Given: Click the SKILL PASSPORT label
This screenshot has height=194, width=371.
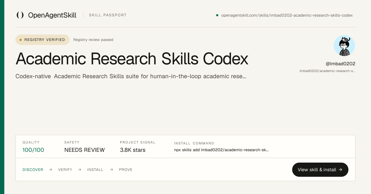Looking at the screenshot, I should click(x=108, y=15).
